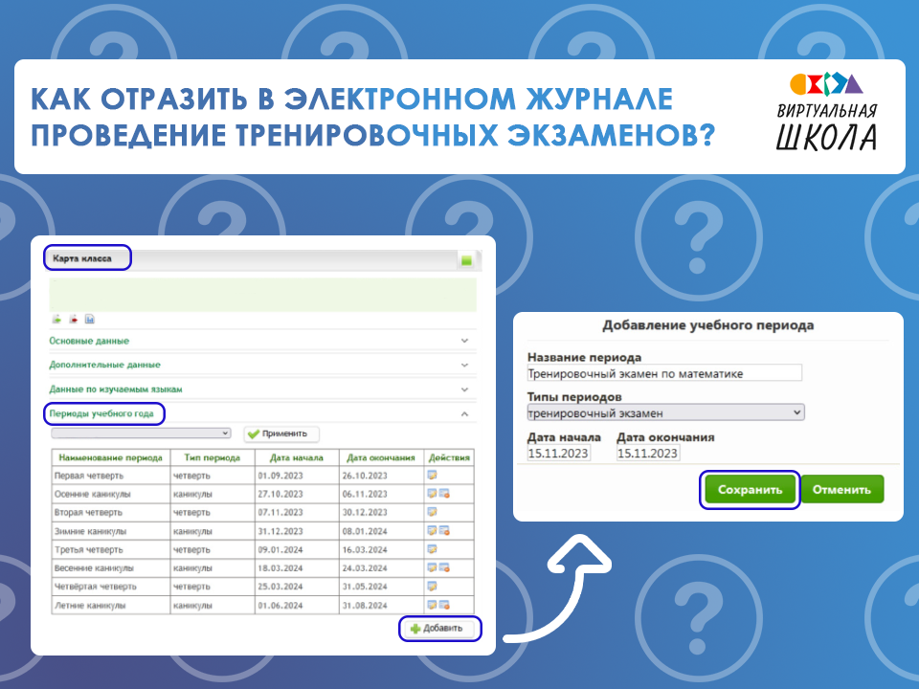Click the Название периода text field
This screenshot has height=689, width=919.
[x=663, y=373]
